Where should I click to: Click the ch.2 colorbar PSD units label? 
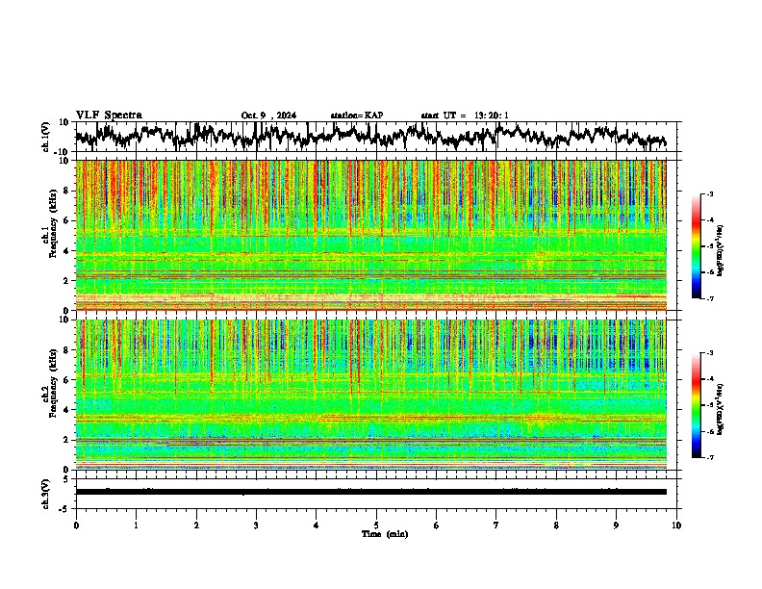(720, 410)
